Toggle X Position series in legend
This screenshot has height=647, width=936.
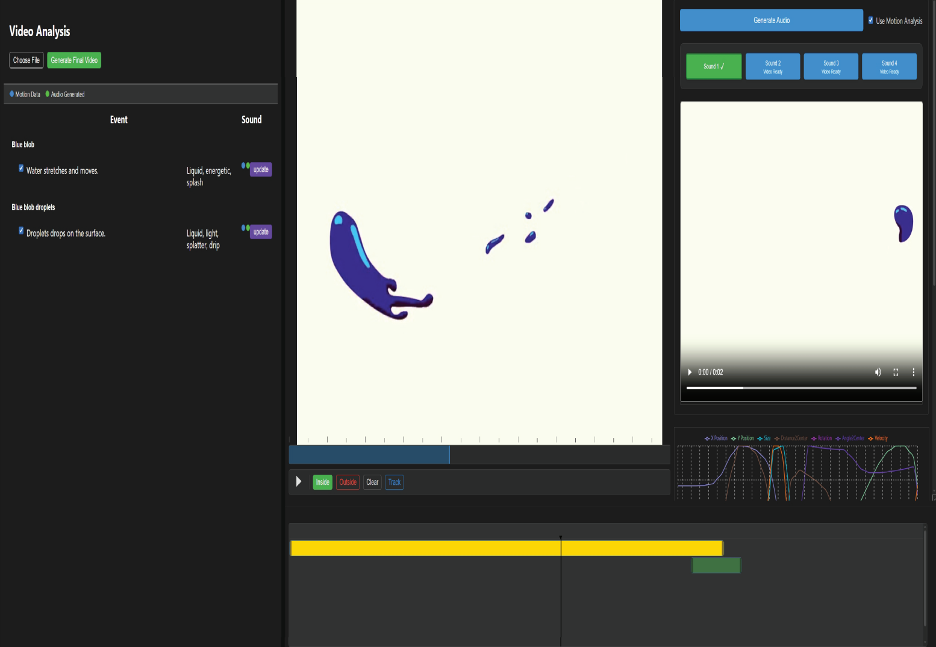716,439
